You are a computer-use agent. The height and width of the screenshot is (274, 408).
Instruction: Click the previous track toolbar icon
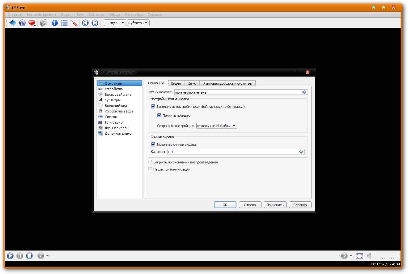[85, 23]
